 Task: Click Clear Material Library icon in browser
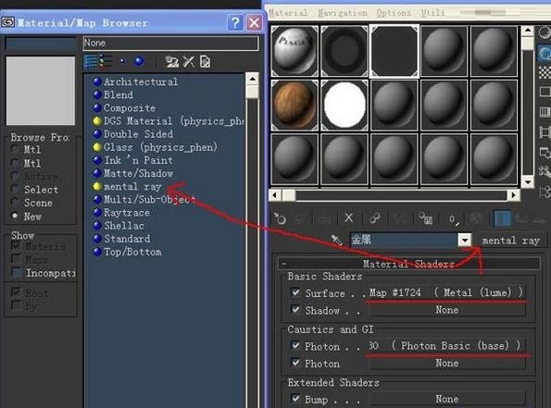click(205, 62)
